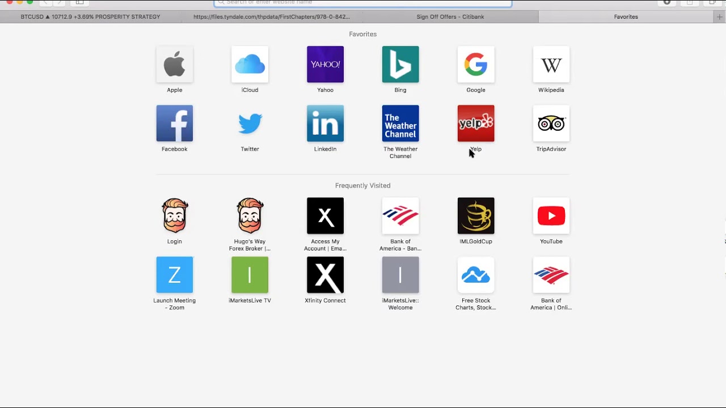Switch to the files.tyndale.com tab
This screenshot has width=726, height=408.
click(x=271, y=17)
